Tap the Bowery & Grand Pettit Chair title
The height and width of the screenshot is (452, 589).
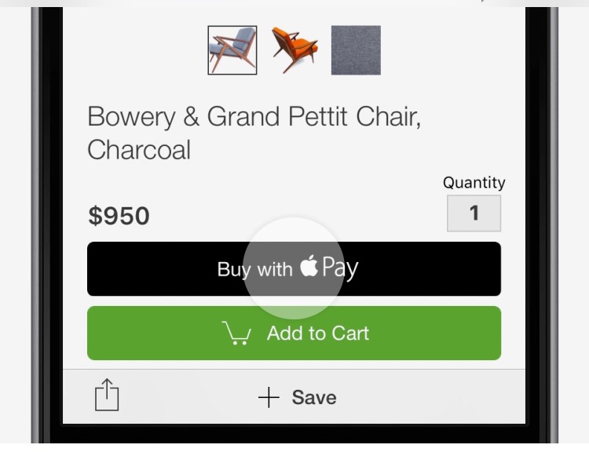pos(254,117)
